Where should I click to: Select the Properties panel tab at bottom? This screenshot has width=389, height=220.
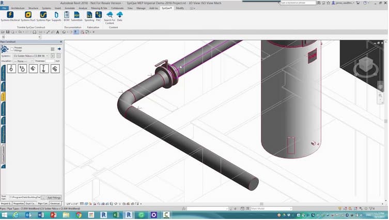point(19,203)
